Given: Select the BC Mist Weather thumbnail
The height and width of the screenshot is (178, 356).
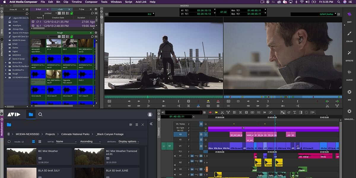Looking at the screenshot, I should (22, 156).
